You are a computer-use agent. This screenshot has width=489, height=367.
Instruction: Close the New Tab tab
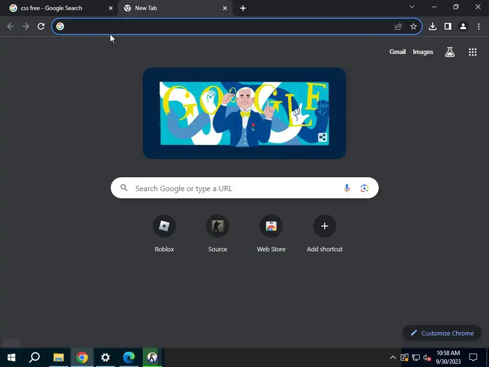tap(225, 9)
